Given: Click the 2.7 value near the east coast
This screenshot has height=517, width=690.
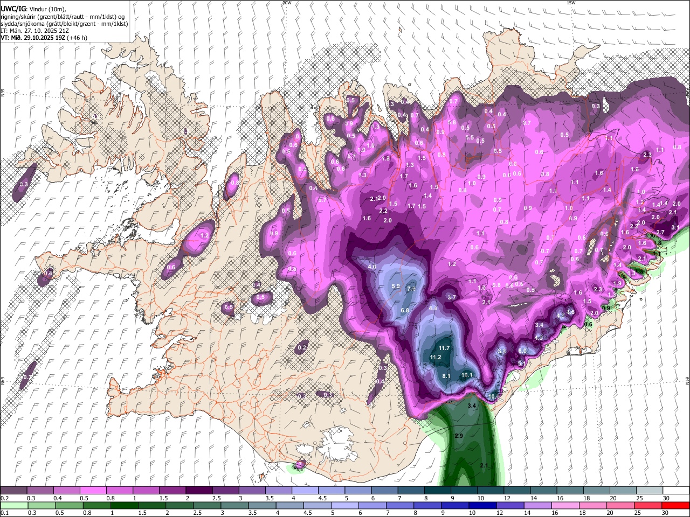Looking at the screenshot, I should pos(660,232).
